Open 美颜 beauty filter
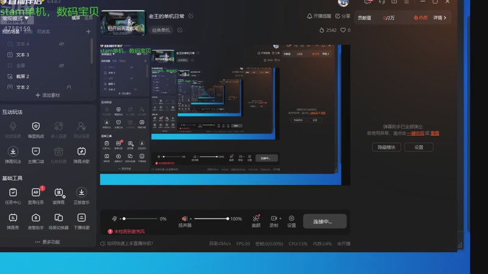Screen dimensions: 488x274 (x=256, y=221)
